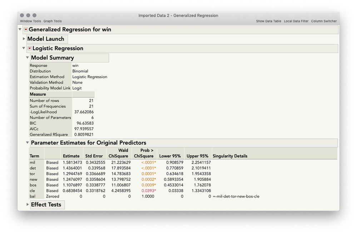Open red triangle menu for Generalized Regression
The height and width of the screenshot is (234, 357).
click(26, 29)
